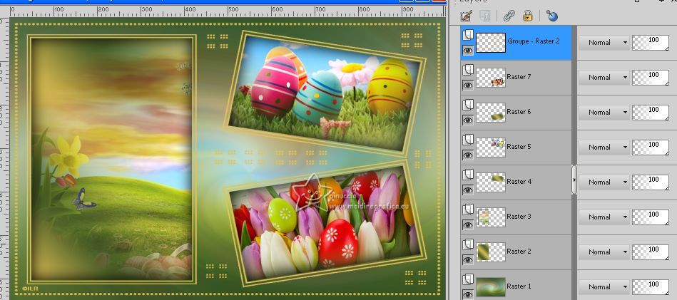Viewport: 677px width, 300px height.
Task: Open Raster 7 blend mode dropdown
Action: [x=604, y=78]
